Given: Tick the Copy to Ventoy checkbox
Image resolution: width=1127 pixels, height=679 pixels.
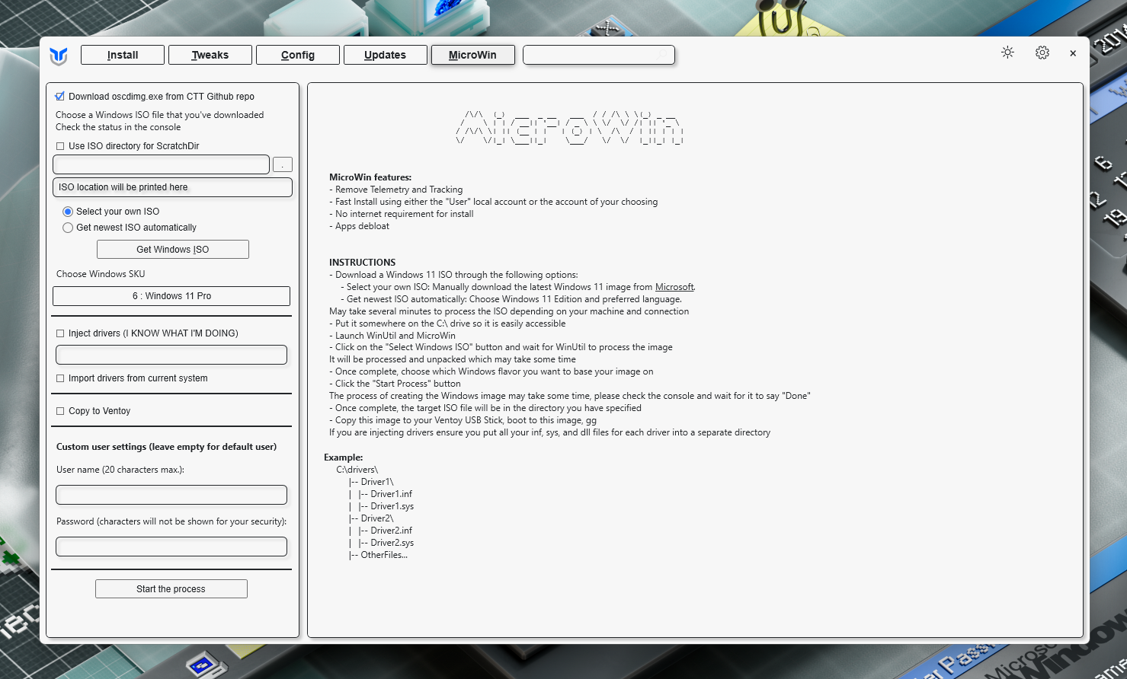Looking at the screenshot, I should [x=60, y=411].
